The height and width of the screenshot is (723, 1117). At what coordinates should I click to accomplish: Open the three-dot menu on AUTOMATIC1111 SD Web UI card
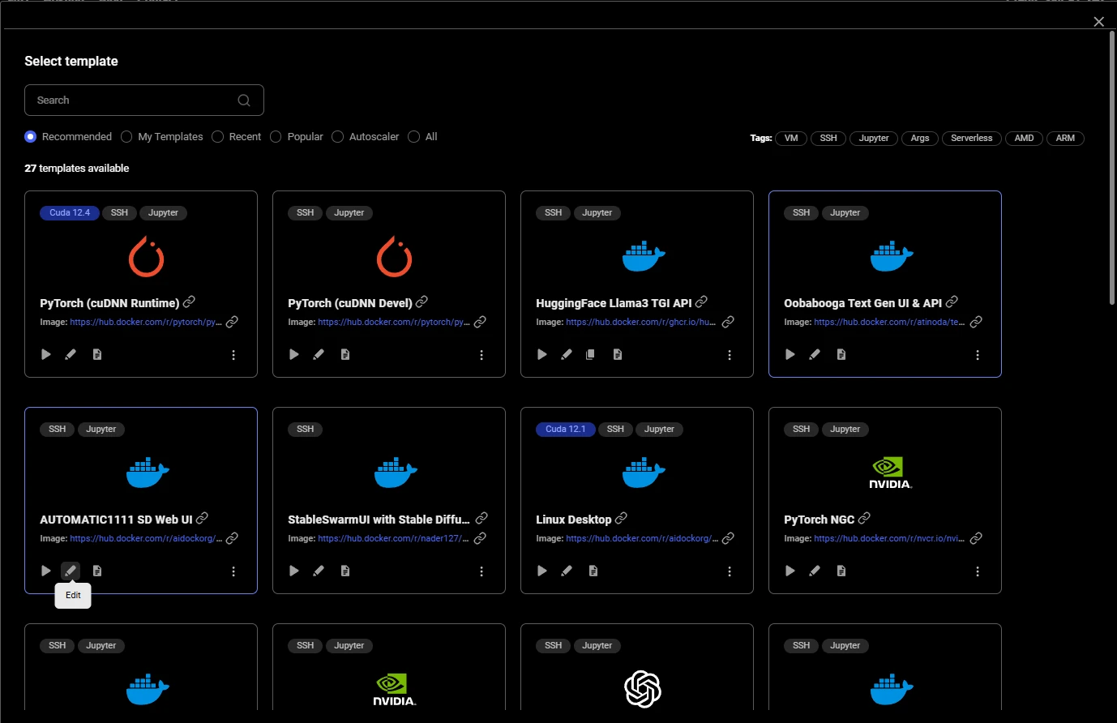233,571
